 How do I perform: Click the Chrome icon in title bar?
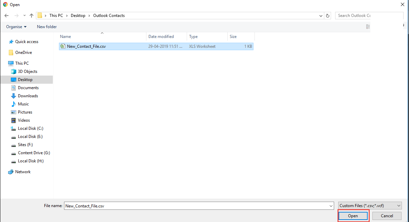pos(5,5)
